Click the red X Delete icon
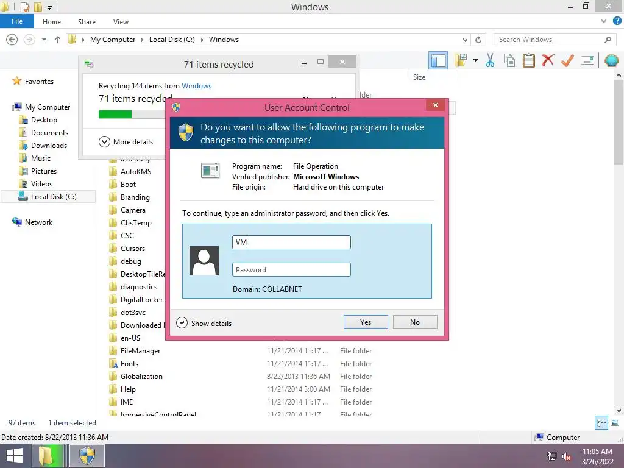 [x=548, y=60]
